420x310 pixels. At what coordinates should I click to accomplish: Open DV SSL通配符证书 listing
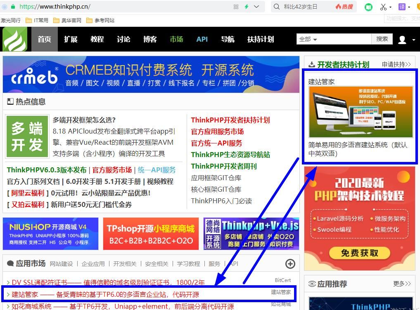(x=108, y=282)
